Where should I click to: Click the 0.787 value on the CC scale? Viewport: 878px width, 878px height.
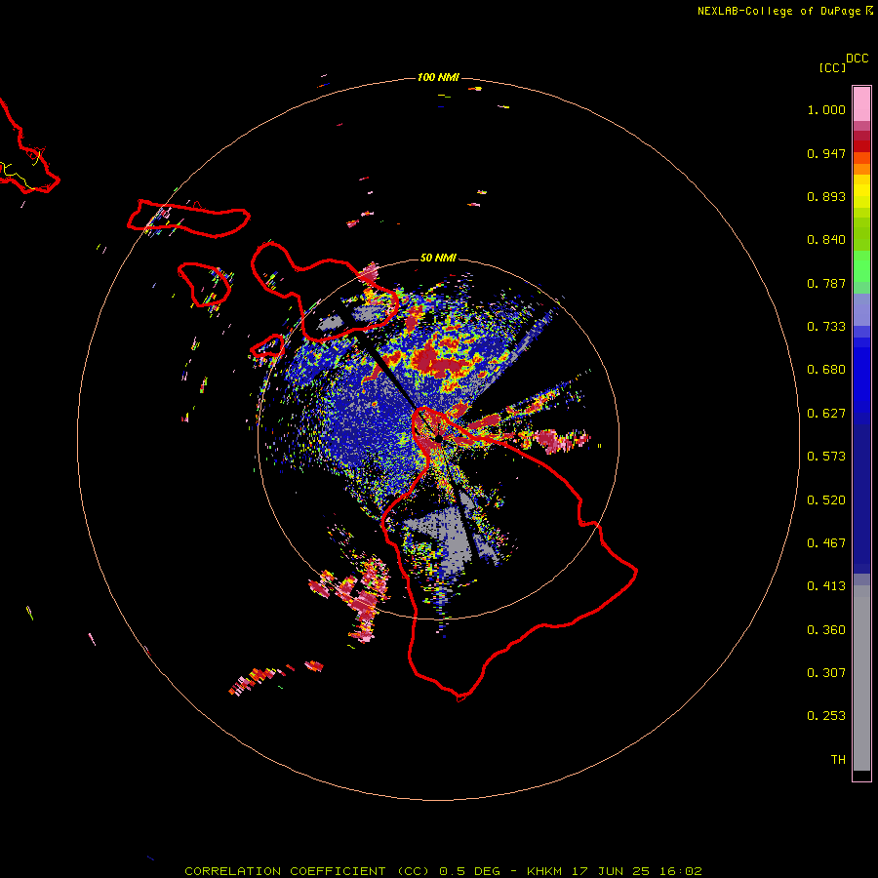click(x=826, y=283)
